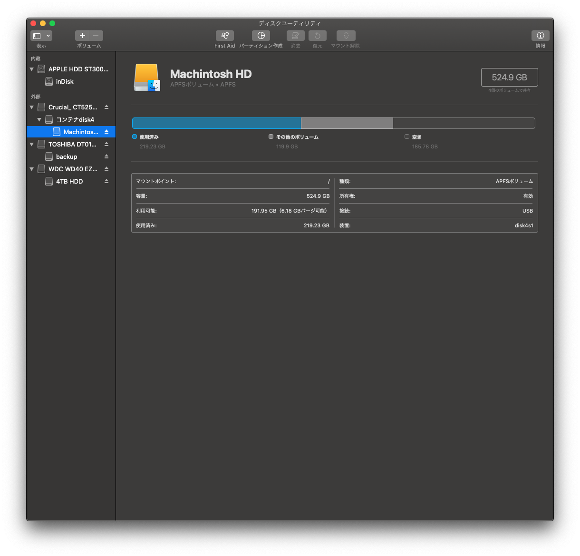Click the gray other-volumes bar segment

click(x=347, y=123)
